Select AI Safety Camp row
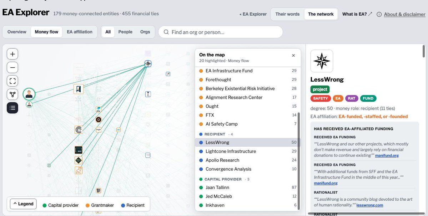This screenshot has height=216, width=428. (248, 124)
